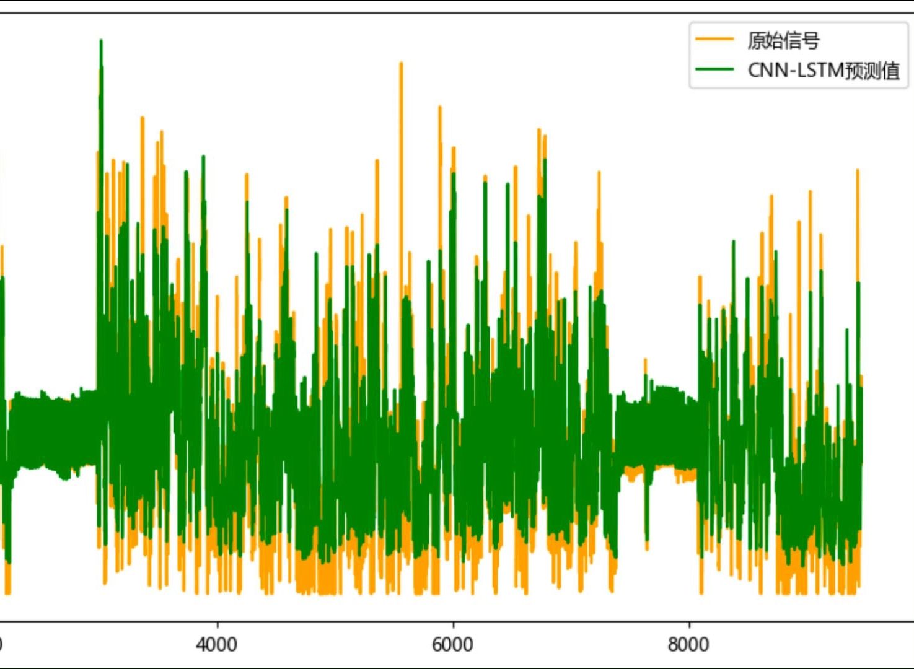Click the legend label CNN-LSTM预测值
This screenshot has height=669, width=914.
click(824, 71)
